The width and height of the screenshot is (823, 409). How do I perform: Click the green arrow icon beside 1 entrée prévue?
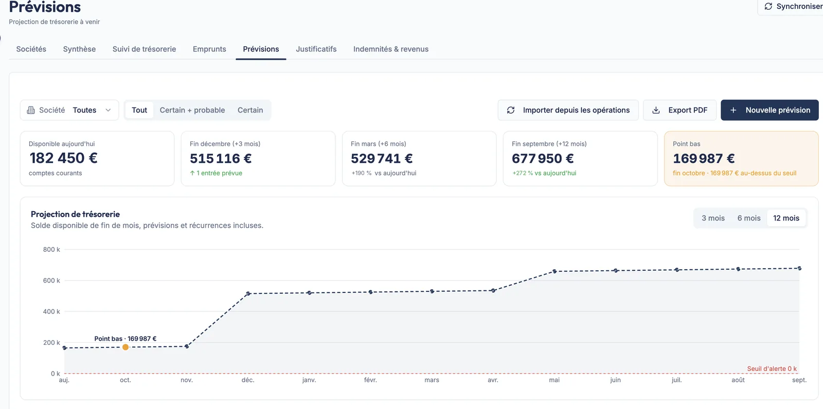(x=192, y=173)
